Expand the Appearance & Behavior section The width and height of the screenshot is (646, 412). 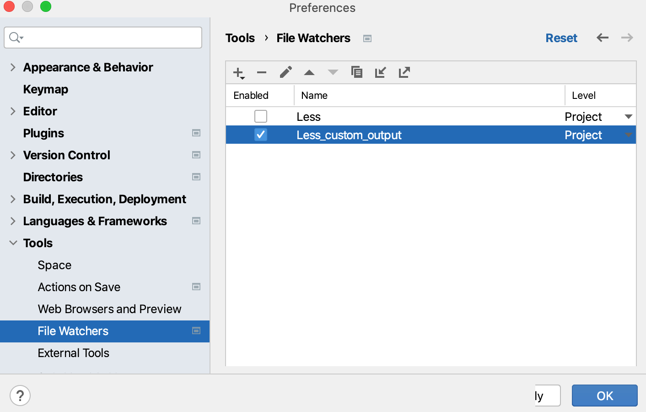pos(12,67)
